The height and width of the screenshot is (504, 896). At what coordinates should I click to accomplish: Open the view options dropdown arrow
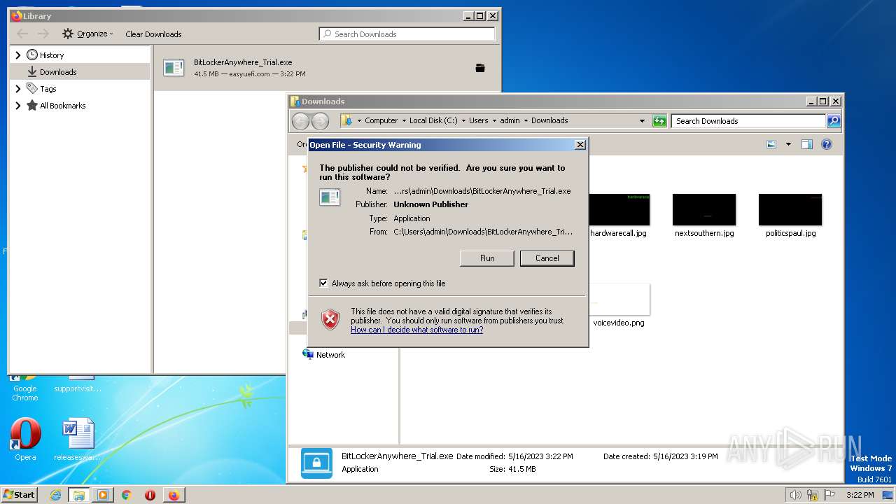click(x=788, y=144)
